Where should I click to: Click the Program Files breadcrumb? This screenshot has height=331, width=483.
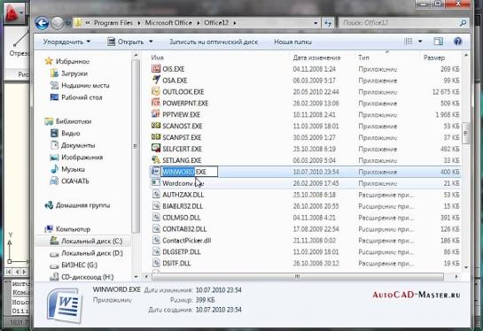click(x=113, y=23)
